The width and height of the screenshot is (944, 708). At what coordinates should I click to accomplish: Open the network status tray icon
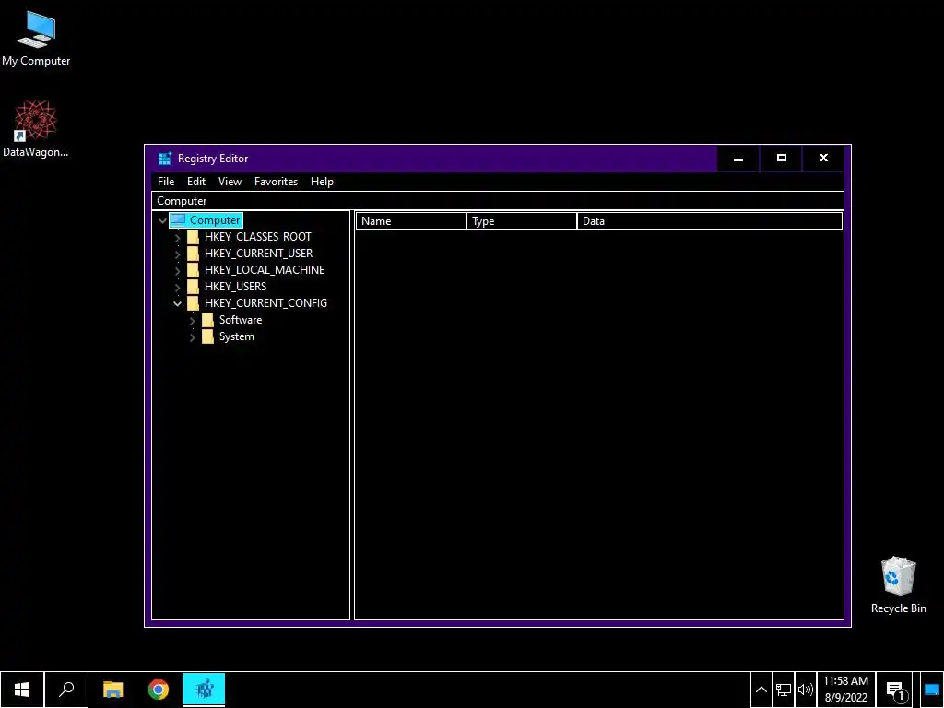784,690
